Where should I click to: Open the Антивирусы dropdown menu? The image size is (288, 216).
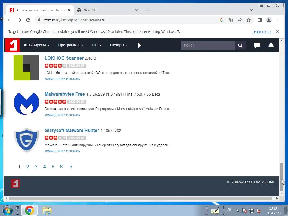37,45
